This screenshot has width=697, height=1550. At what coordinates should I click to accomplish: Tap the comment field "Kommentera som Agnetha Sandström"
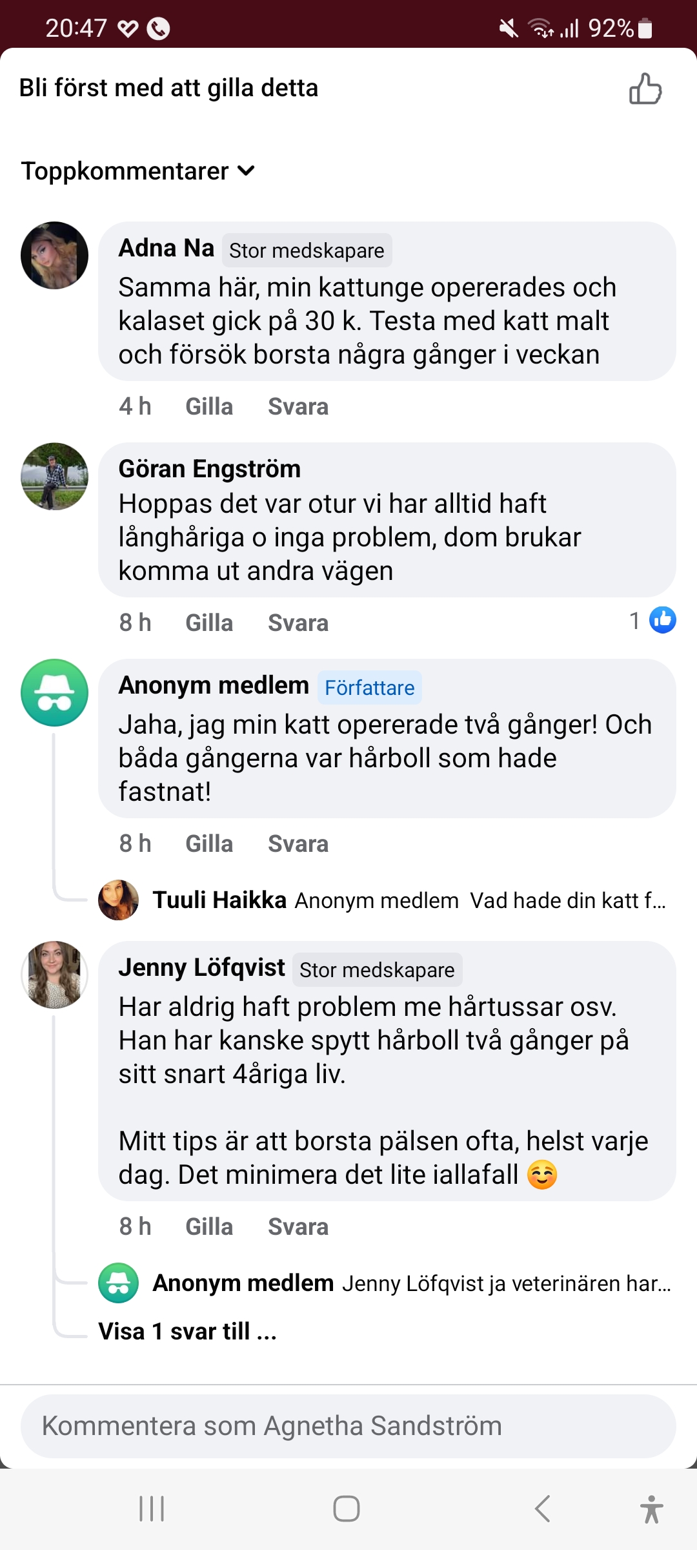348,1426
